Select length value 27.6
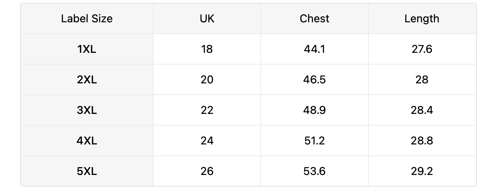The width and height of the screenshot is (493, 191). click(x=422, y=49)
